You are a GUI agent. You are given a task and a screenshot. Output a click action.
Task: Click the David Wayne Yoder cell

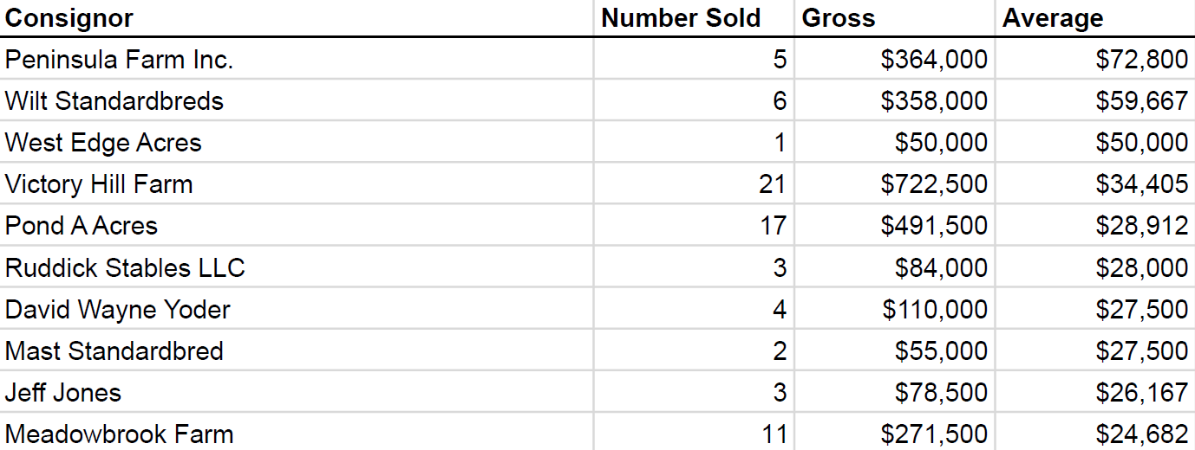[x=297, y=308]
